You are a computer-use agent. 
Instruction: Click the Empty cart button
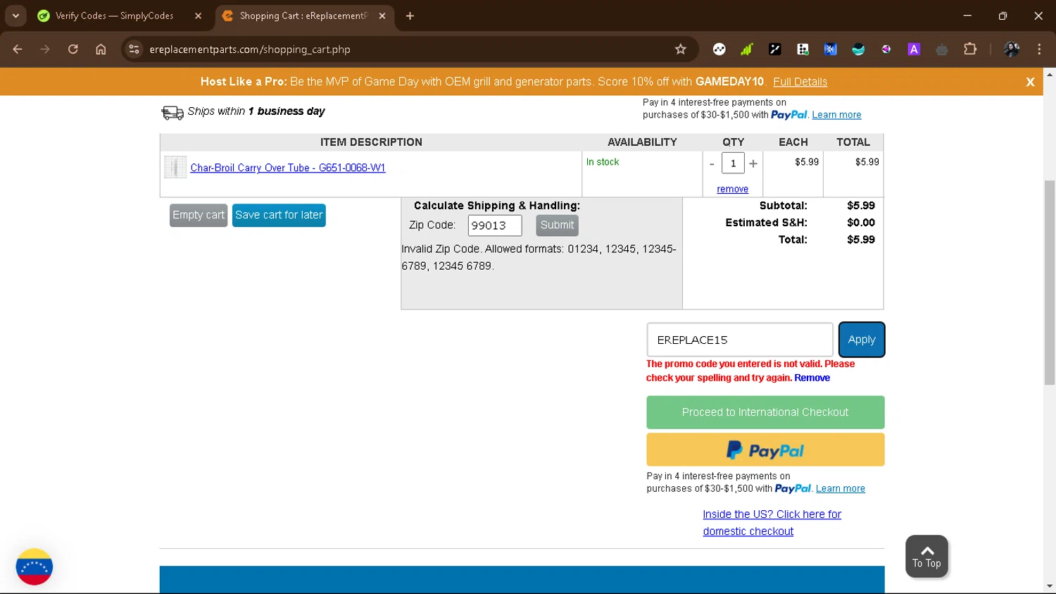pos(199,216)
